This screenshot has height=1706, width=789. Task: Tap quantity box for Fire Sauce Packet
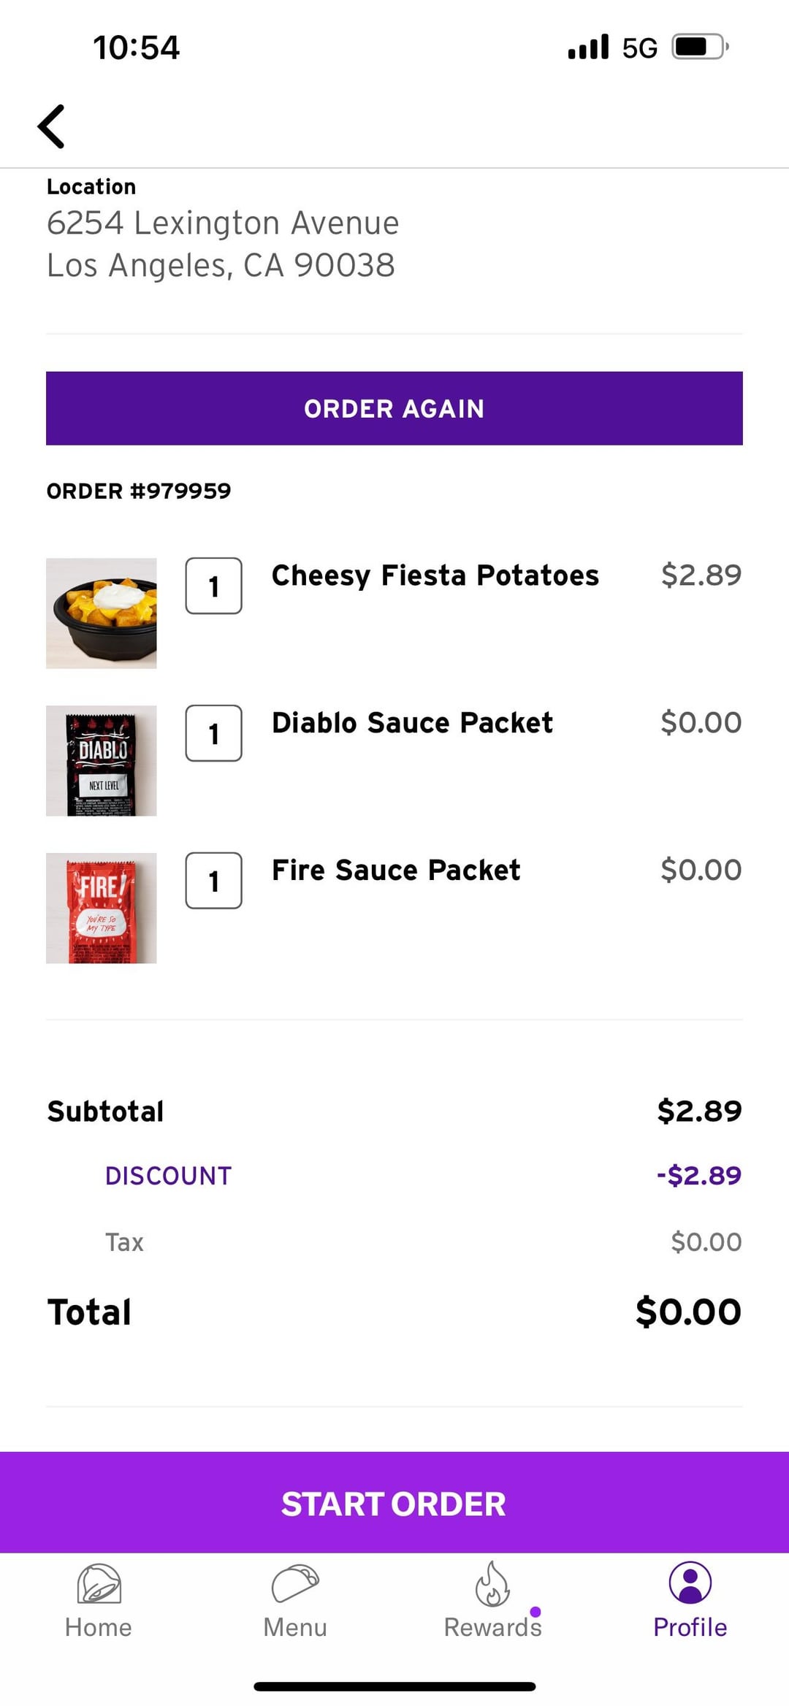(214, 881)
